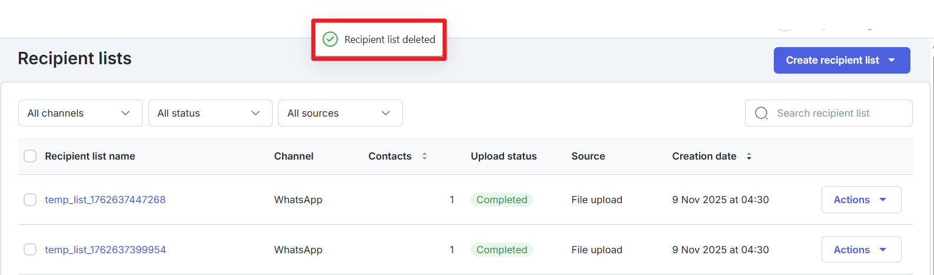This screenshot has height=275, width=934.
Task: Sort by Creation date arrows
Action: [749, 156]
